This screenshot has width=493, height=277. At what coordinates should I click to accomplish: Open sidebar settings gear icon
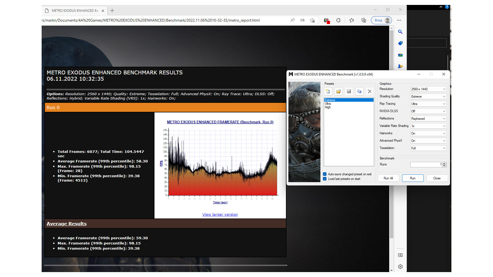click(400, 267)
